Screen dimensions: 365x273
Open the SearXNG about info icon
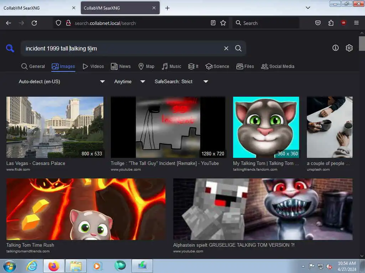point(335,48)
